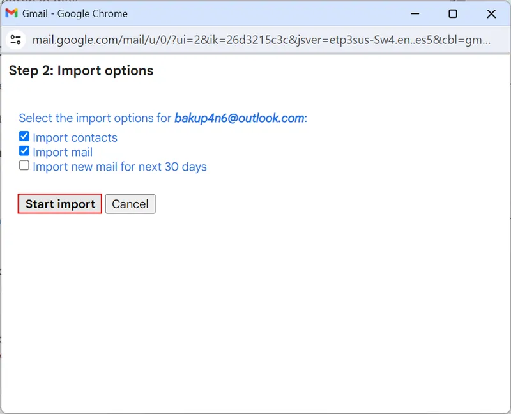Uncheck the Import contacts checkbox
The width and height of the screenshot is (511, 414).
point(24,137)
